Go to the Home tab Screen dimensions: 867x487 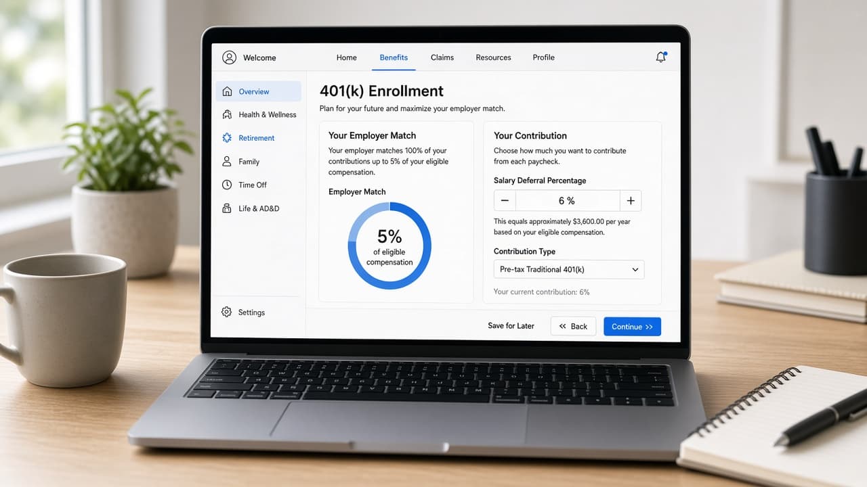(346, 57)
